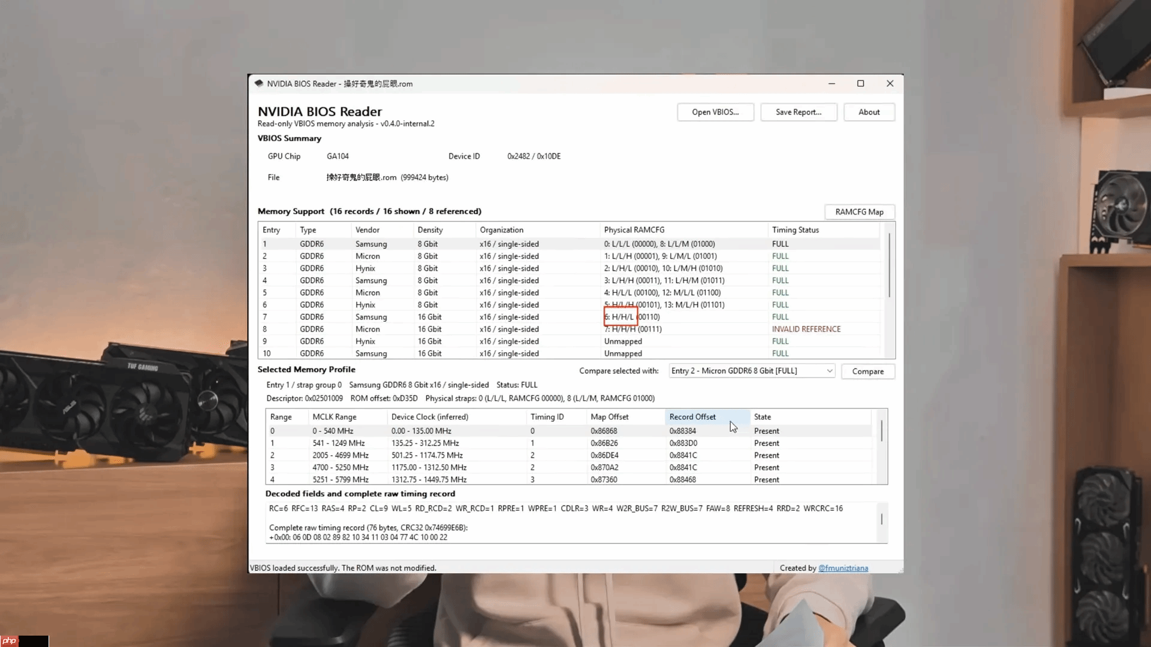This screenshot has width=1151, height=647.
Task: Select timing range row '5251 - 5799 MHz'
Action: click(x=569, y=479)
